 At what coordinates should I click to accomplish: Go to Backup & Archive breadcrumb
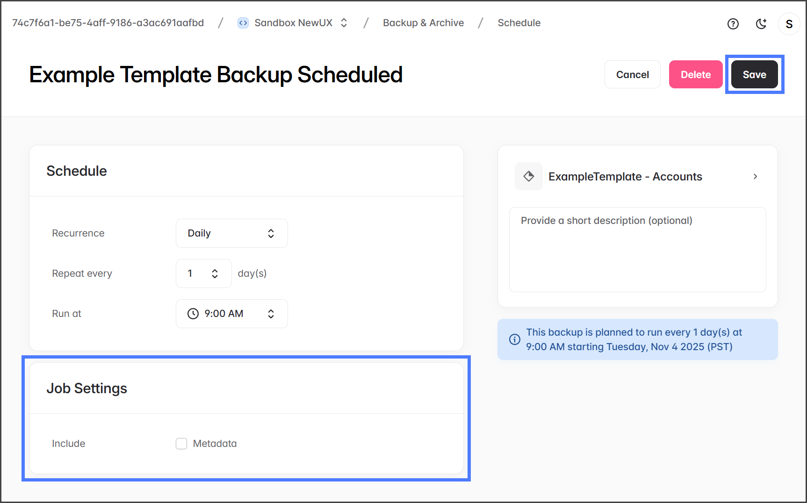pos(423,23)
